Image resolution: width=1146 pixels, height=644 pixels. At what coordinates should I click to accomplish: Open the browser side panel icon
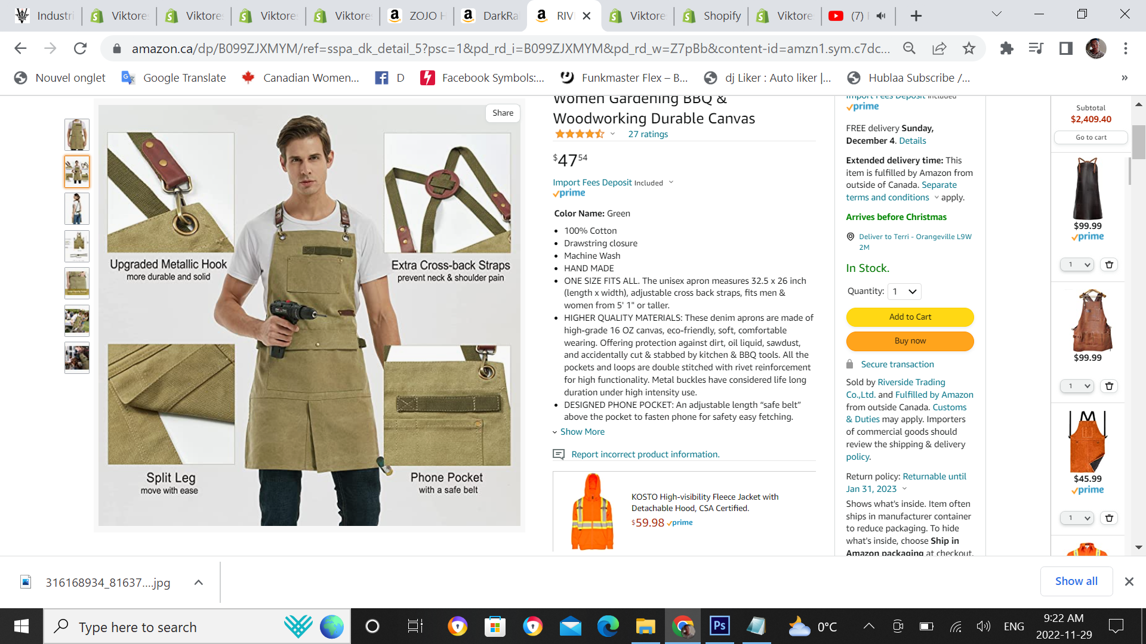tap(1066, 48)
